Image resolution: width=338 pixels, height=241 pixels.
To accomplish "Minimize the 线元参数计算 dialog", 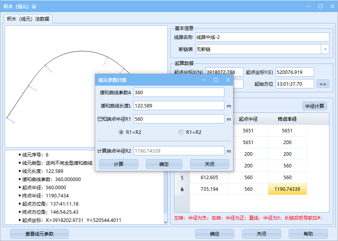I will click(x=204, y=80).
